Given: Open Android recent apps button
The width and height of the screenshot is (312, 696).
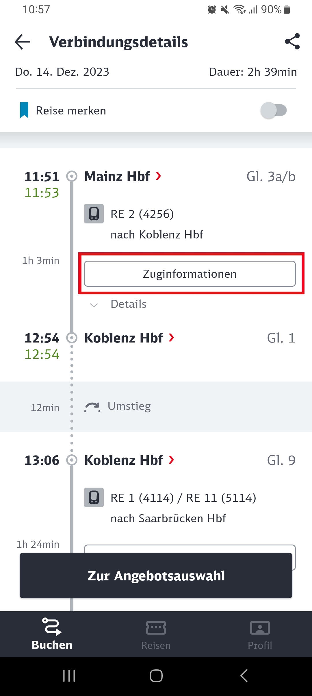Looking at the screenshot, I should (69, 676).
